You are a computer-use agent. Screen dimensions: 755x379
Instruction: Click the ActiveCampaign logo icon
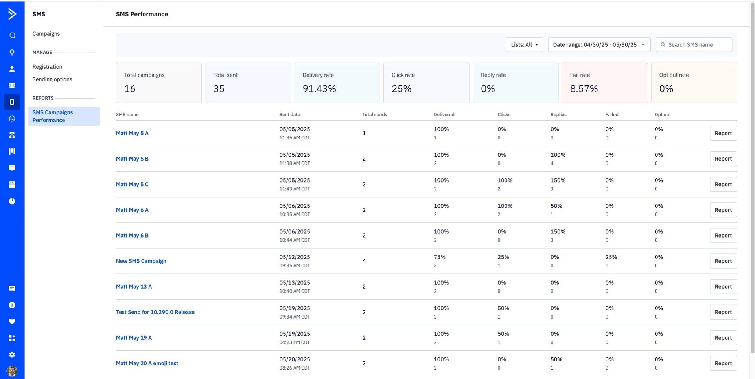pos(12,14)
